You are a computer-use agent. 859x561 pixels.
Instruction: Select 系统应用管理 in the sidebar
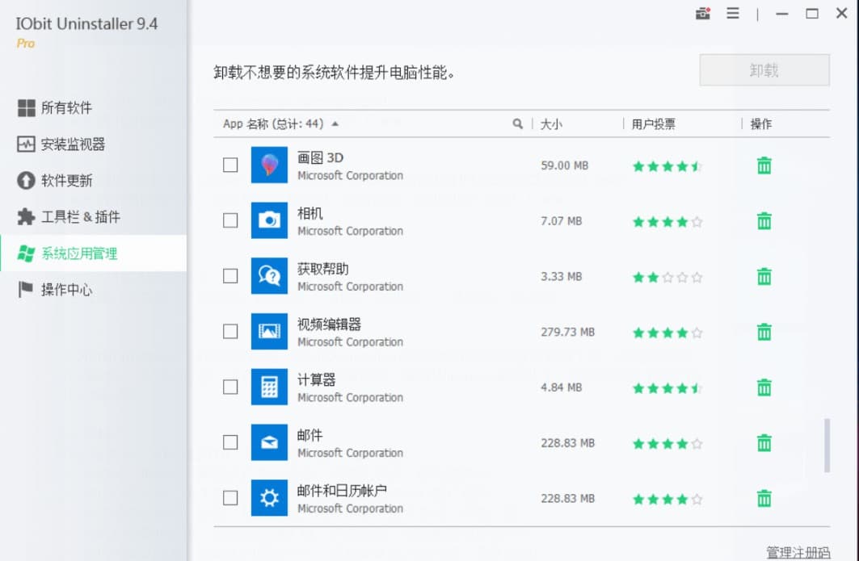94,253
